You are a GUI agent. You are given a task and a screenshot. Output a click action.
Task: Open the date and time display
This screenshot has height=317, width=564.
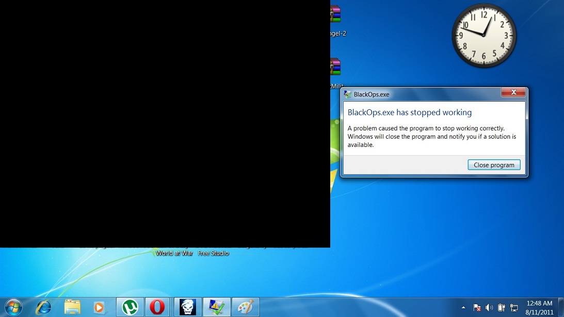click(539, 308)
